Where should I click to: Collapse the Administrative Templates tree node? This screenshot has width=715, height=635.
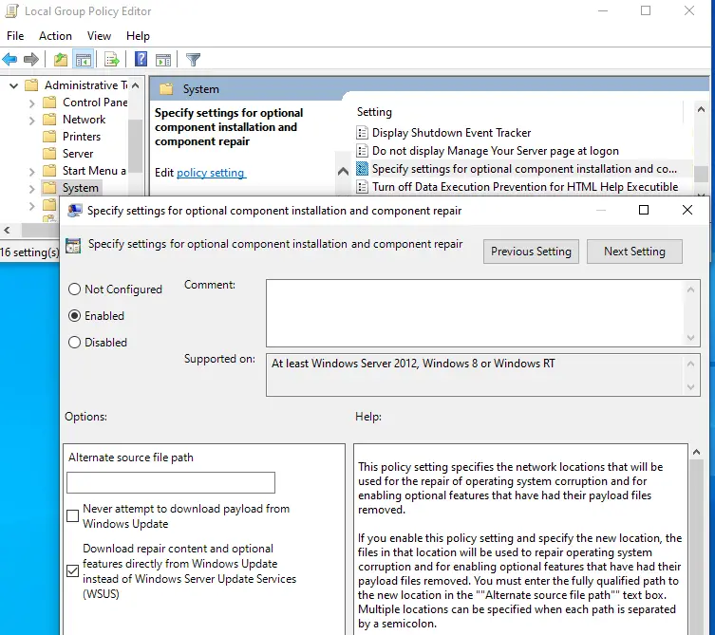(13, 85)
